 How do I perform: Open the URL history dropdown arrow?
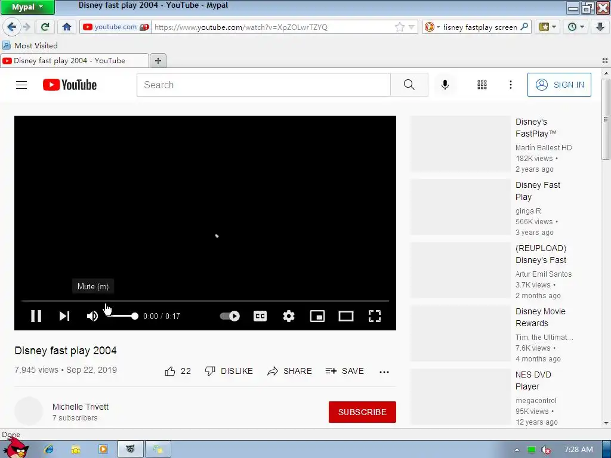[411, 27]
